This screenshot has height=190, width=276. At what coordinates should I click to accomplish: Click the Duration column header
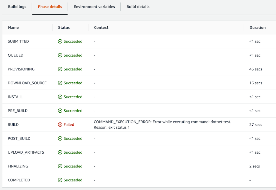pyautogui.click(x=257, y=27)
